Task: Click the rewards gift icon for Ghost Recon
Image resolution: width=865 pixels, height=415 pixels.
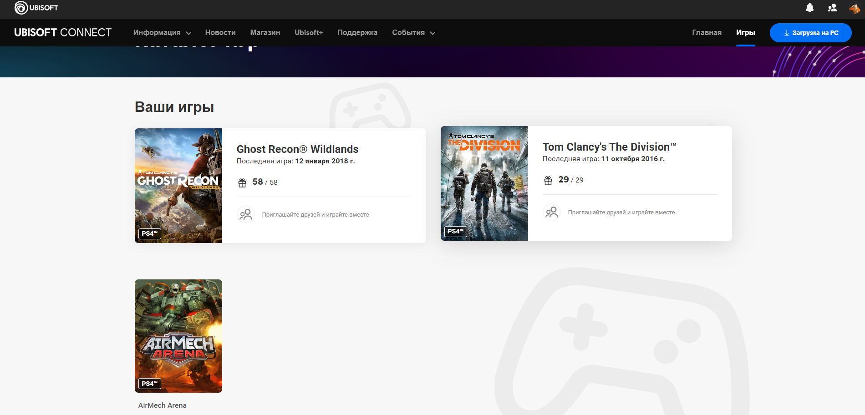Action: 242,183
